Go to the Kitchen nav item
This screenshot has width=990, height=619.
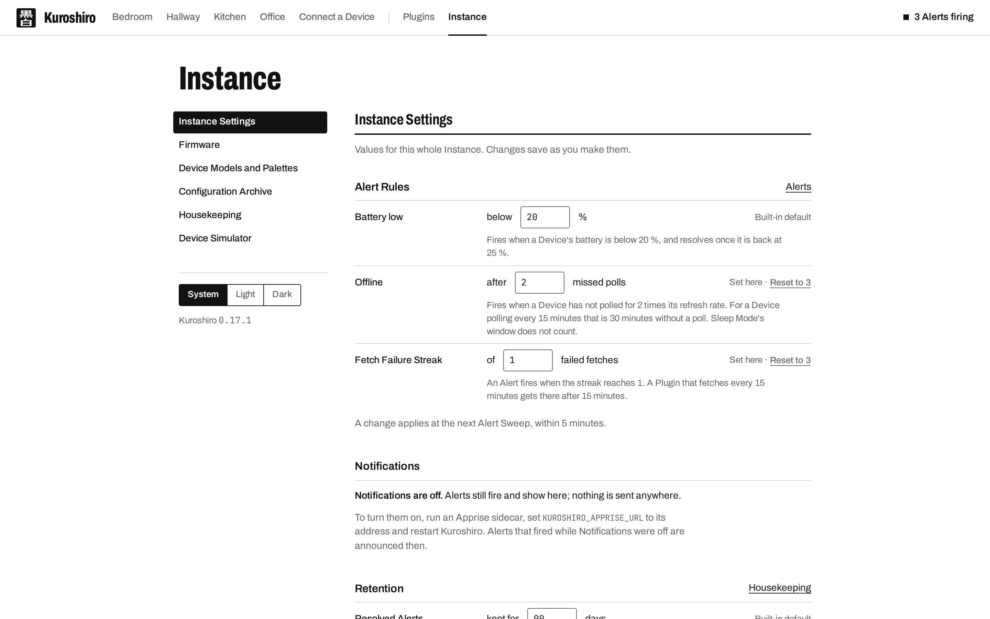click(230, 17)
